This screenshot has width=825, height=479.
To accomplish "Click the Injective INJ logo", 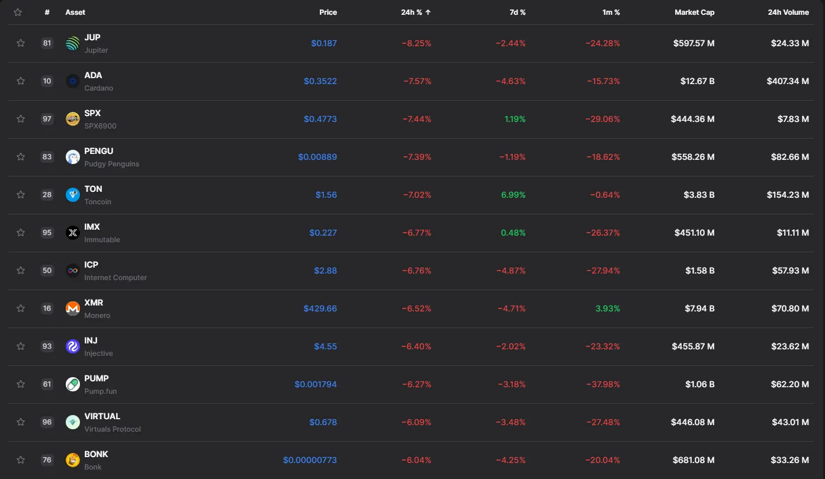I will click(x=72, y=346).
